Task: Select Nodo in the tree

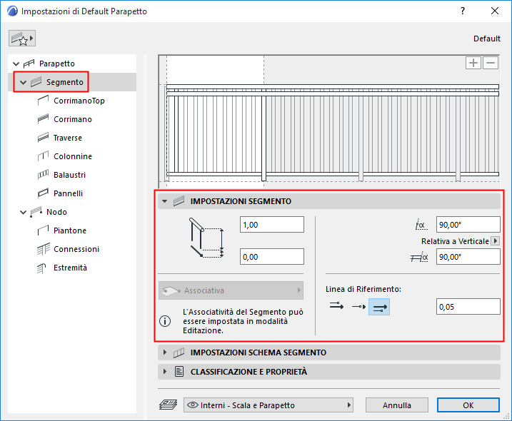Action: pos(56,212)
